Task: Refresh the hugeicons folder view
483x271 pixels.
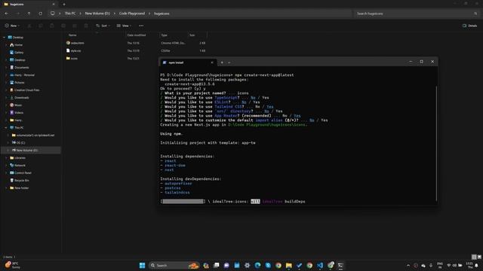Action: click(40, 14)
